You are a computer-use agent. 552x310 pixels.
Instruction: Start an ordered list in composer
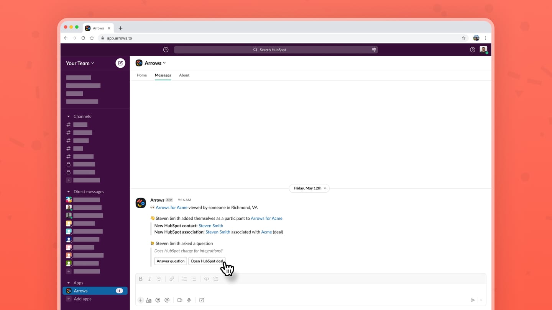(x=185, y=279)
